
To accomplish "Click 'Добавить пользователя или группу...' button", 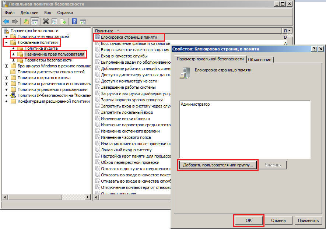I will pyautogui.click(x=218, y=165).
